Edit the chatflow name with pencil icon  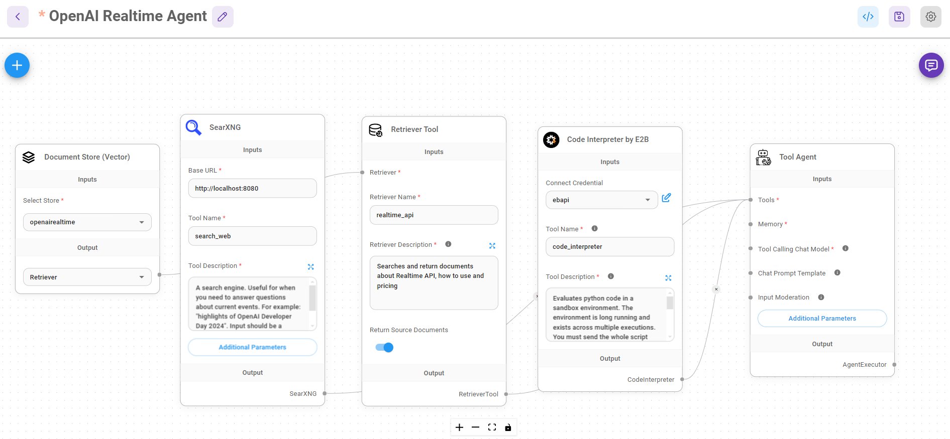[223, 17]
